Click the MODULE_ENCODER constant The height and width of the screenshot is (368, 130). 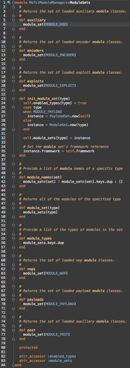tap(60, 55)
